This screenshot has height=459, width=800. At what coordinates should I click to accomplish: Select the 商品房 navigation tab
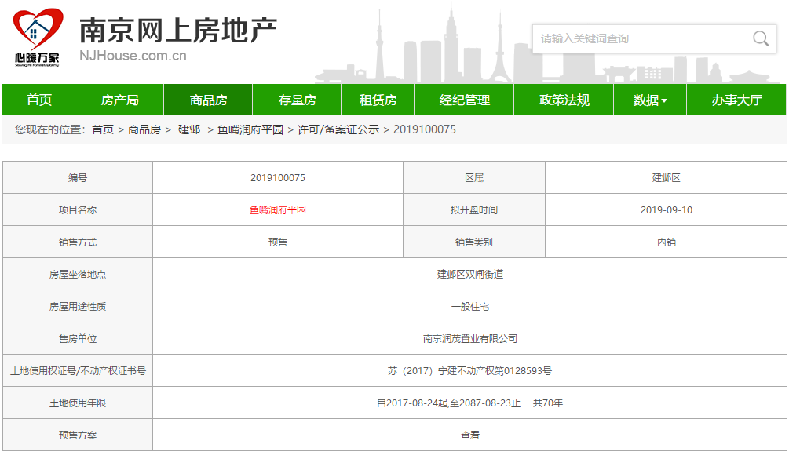point(208,100)
